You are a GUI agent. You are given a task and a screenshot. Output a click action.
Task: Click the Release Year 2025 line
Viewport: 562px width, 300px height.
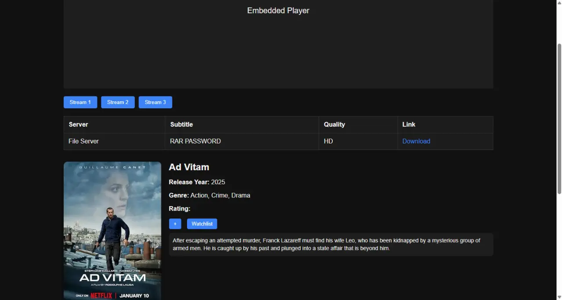click(197, 182)
